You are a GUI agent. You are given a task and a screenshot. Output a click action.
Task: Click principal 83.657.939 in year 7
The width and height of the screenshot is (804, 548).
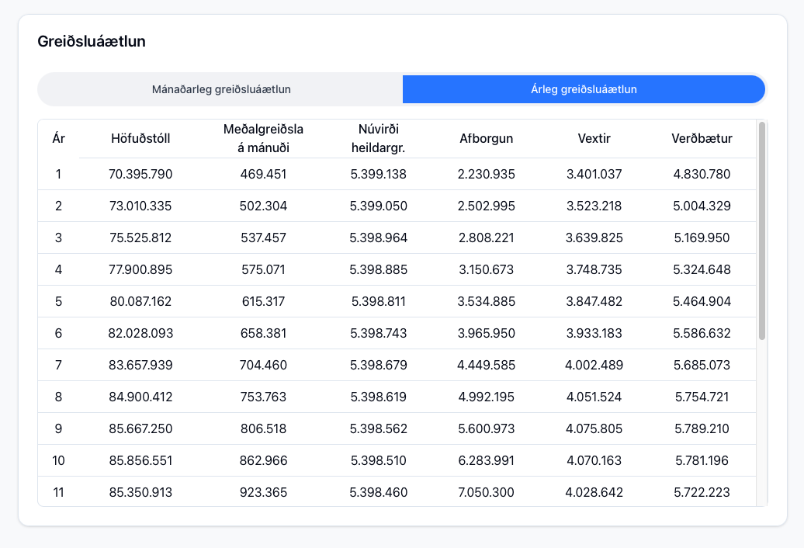click(140, 365)
